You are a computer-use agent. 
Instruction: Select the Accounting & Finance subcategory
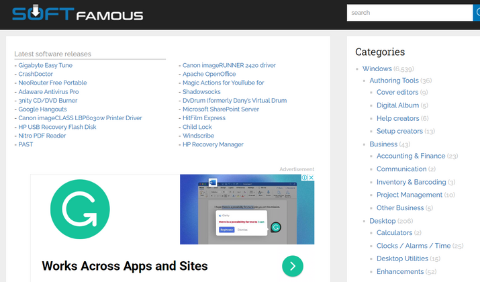tap(411, 156)
